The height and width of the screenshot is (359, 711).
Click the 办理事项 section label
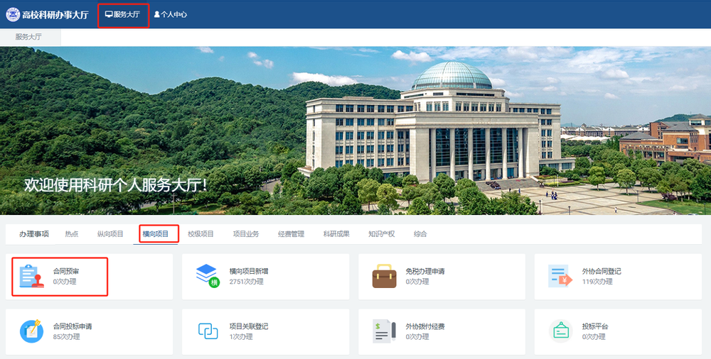(x=34, y=234)
